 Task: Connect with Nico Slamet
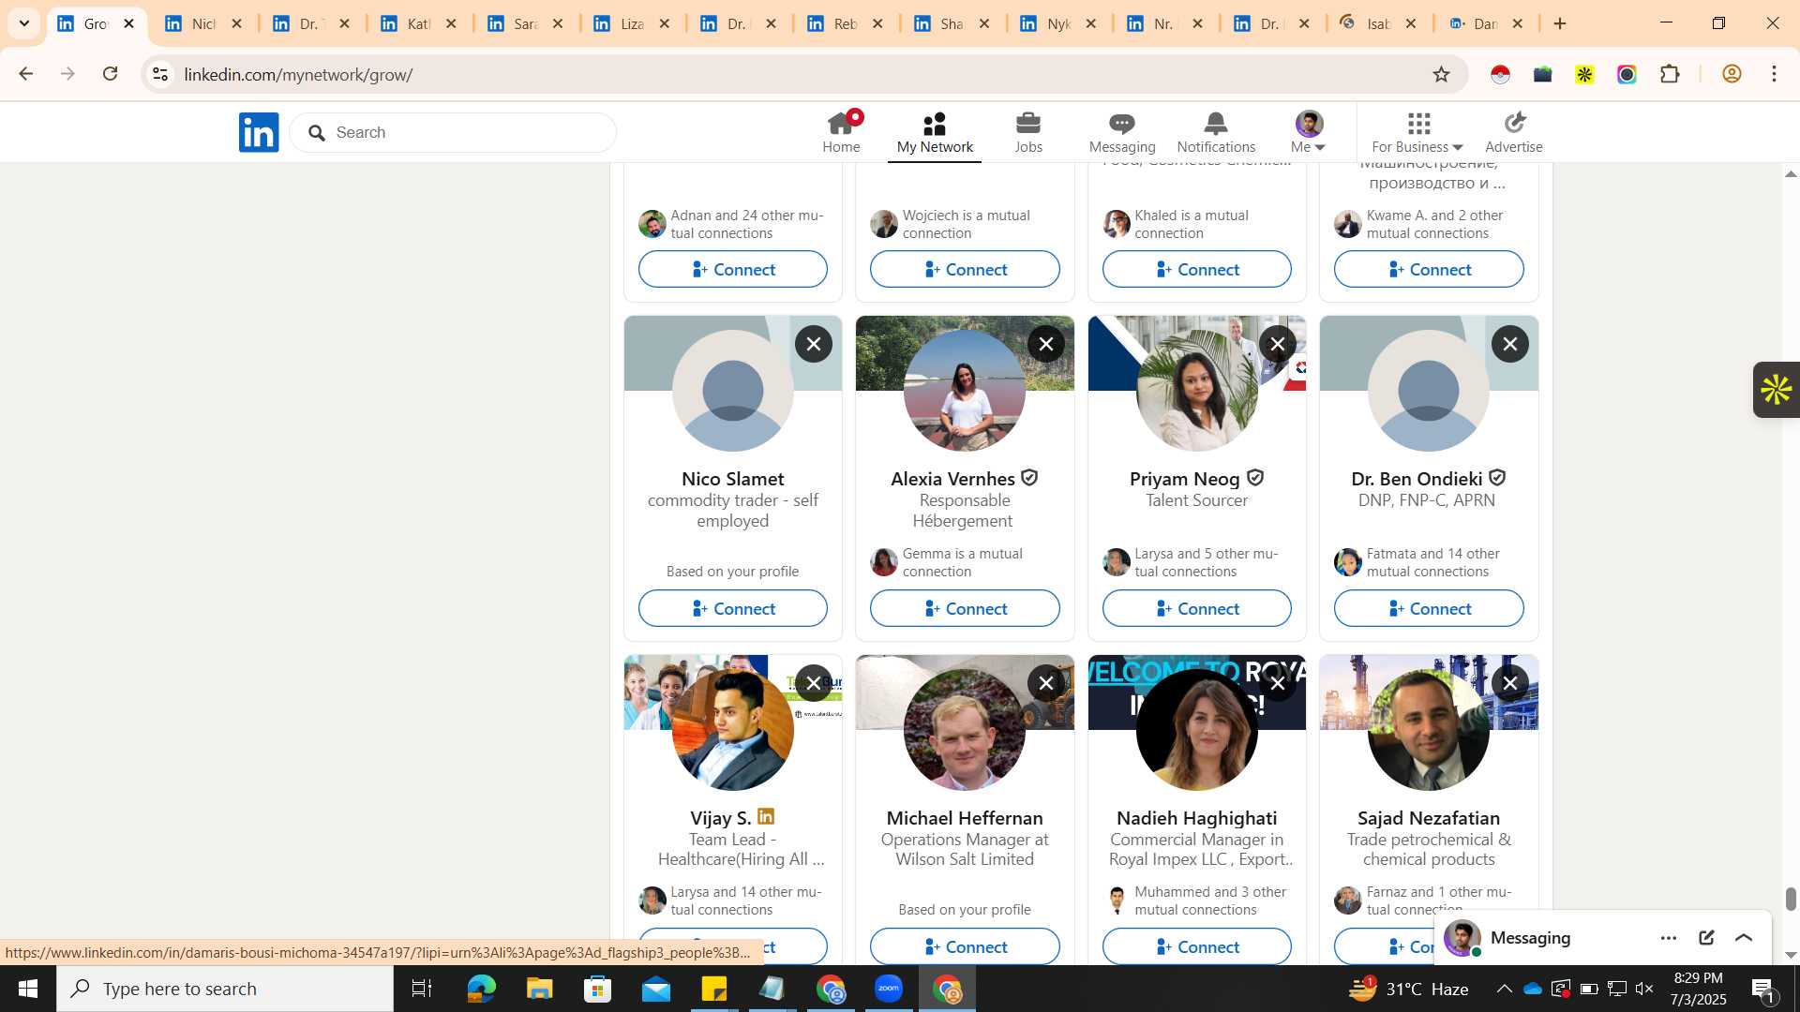[x=733, y=608]
